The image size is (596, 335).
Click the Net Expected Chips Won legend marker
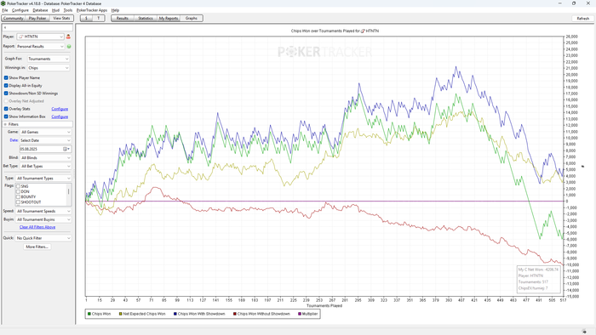pos(121,314)
